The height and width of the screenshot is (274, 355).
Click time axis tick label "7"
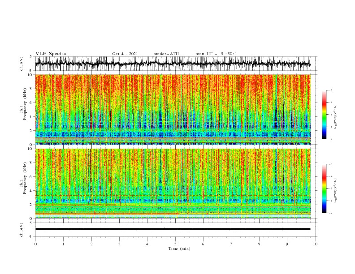(231, 244)
